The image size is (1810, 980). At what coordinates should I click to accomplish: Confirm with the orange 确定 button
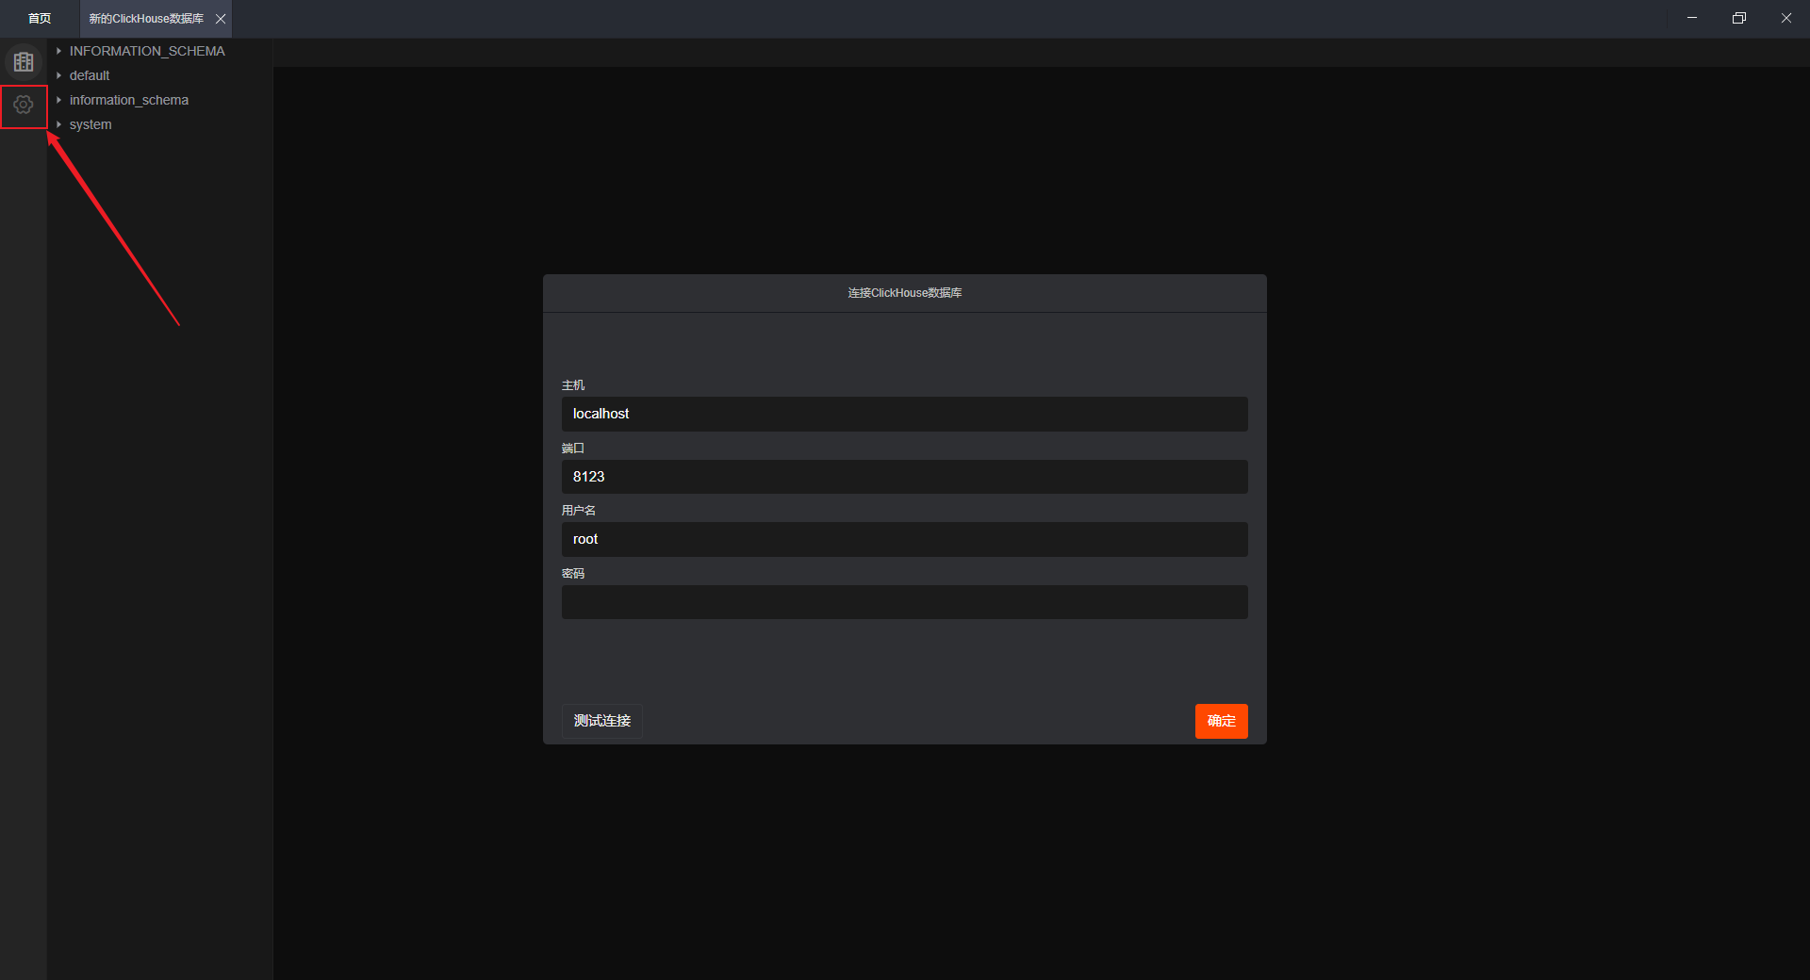coord(1222,721)
